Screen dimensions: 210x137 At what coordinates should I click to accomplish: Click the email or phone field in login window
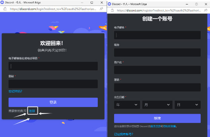tap(53, 66)
